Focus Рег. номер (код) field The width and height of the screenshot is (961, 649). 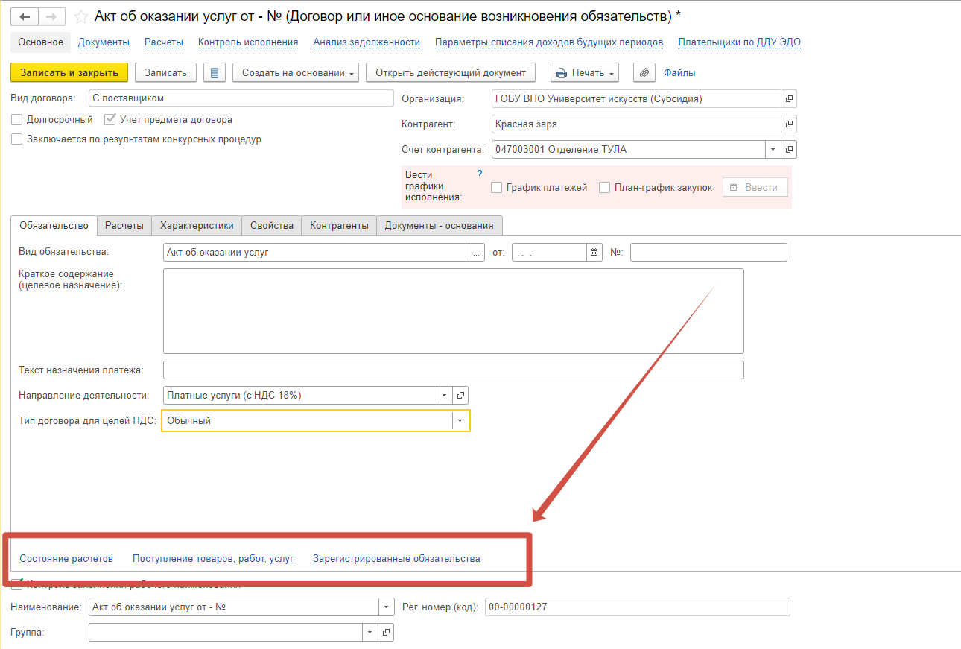tap(637, 607)
